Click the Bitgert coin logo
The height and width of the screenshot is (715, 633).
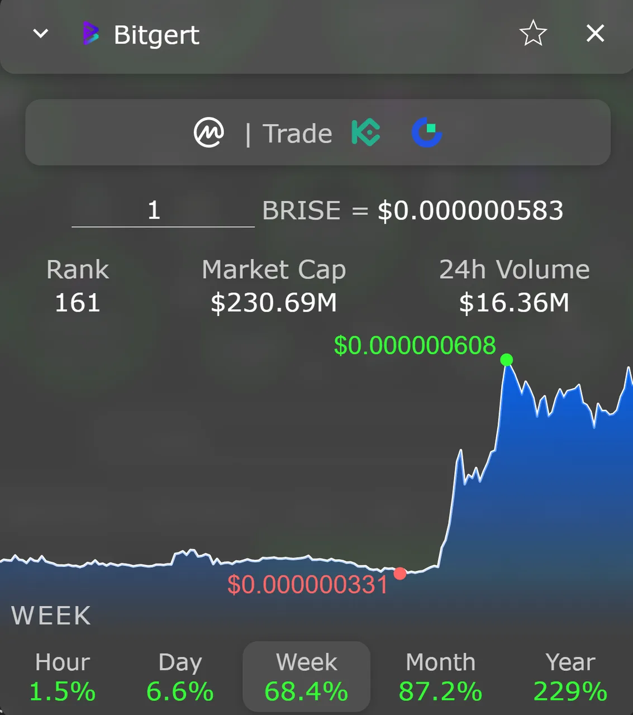[x=91, y=34]
